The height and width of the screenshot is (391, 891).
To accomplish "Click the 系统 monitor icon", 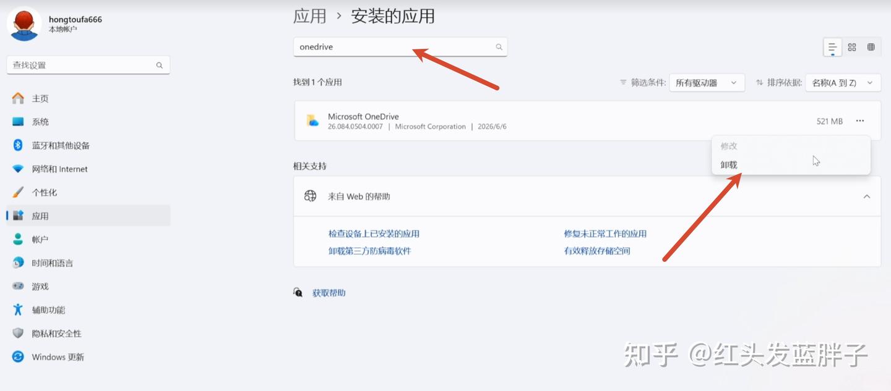I will pyautogui.click(x=18, y=122).
